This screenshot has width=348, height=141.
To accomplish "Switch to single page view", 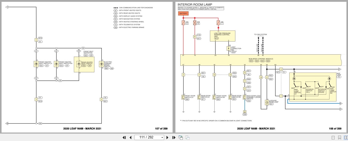I will click(x=333, y=138).
